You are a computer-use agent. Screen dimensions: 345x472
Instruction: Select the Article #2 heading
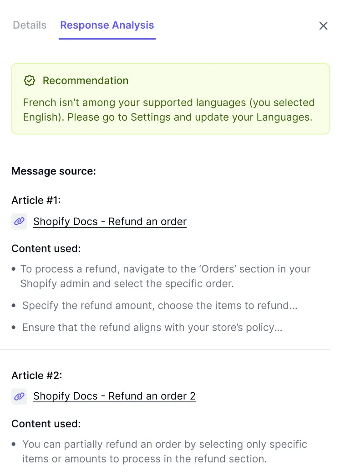click(x=36, y=375)
